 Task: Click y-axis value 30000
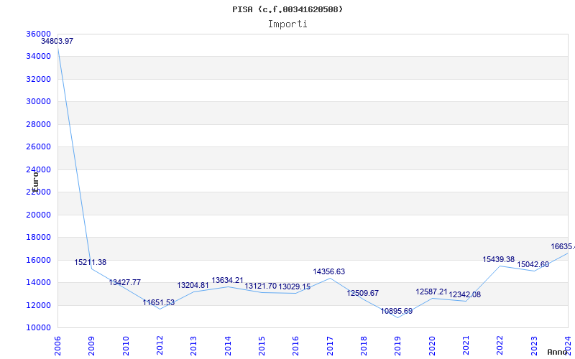pos(39,101)
